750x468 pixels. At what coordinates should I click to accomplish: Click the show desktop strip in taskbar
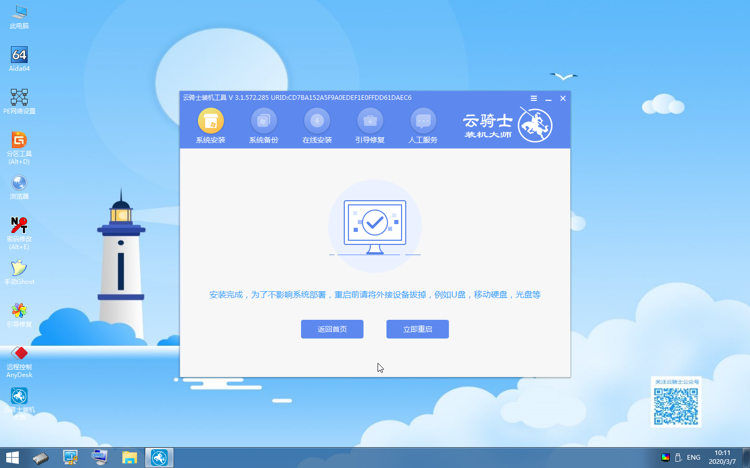click(747, 458)
